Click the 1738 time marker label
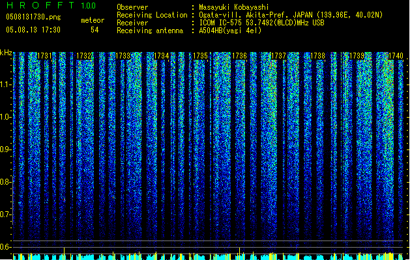The height and width of the screenshot is (260, 410). click(x=317, y=56)
